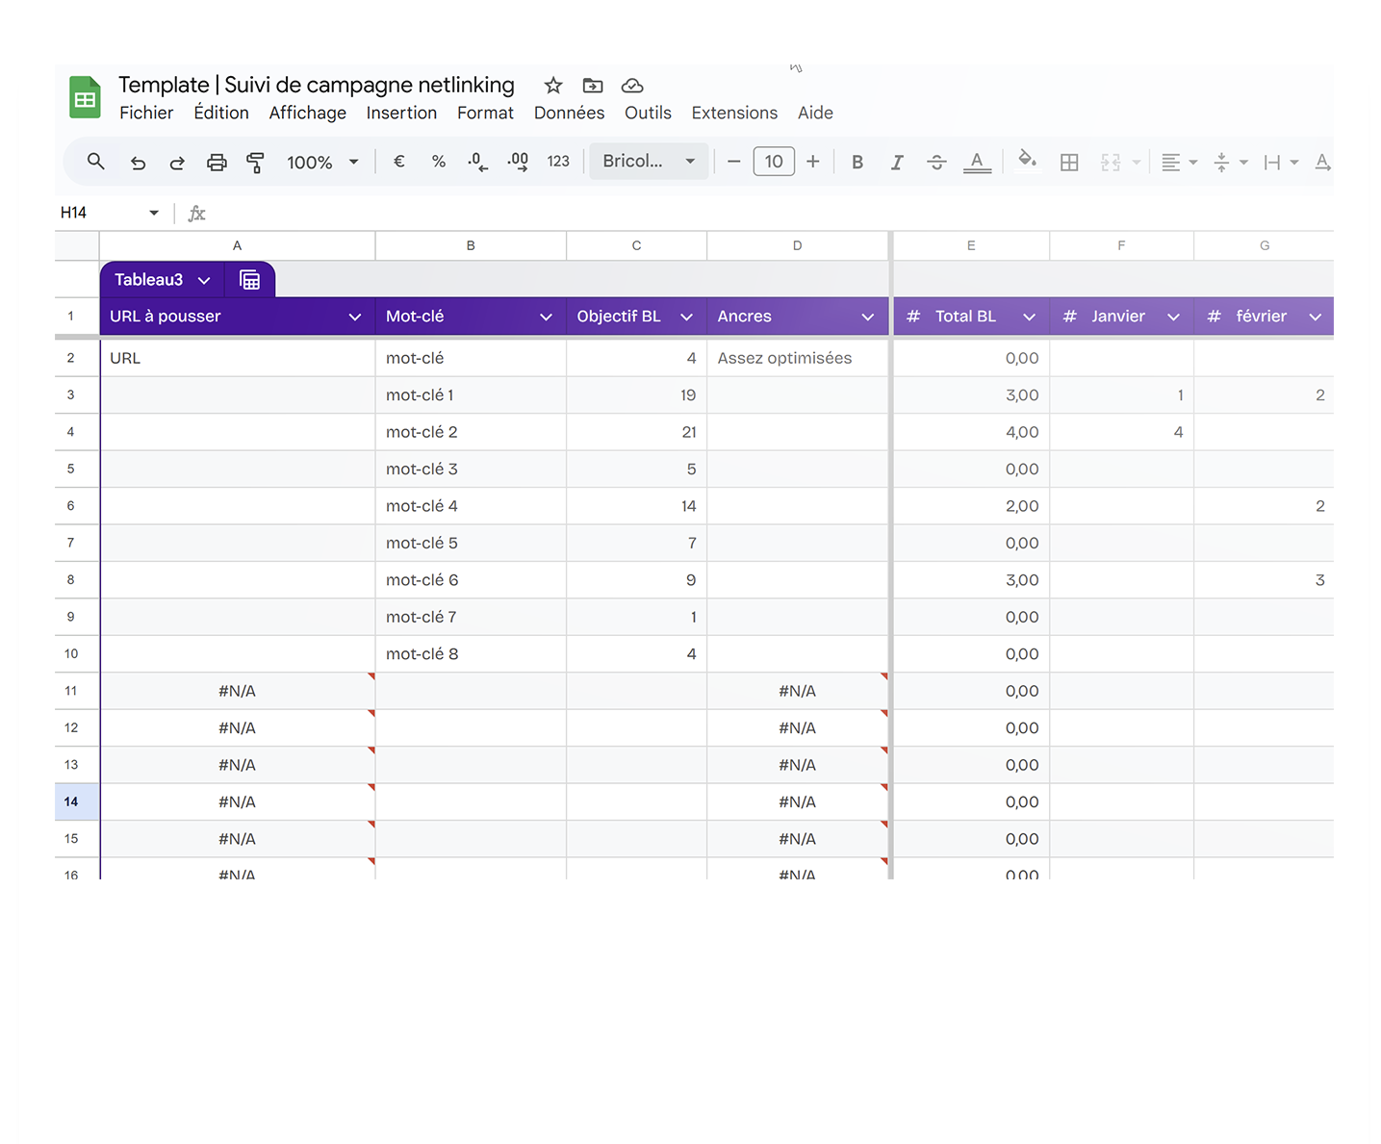Toggle italic formatting
Screen dimensions: 1381x1144
pos(896,163)
